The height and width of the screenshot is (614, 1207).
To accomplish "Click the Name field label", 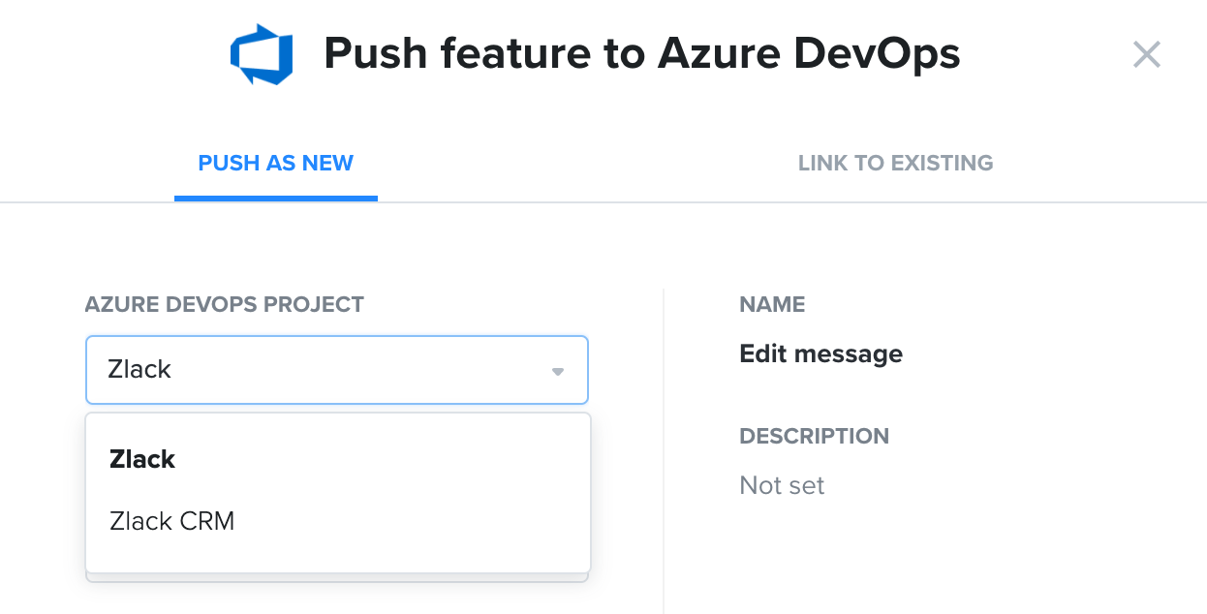I will (x=772, y=305).
